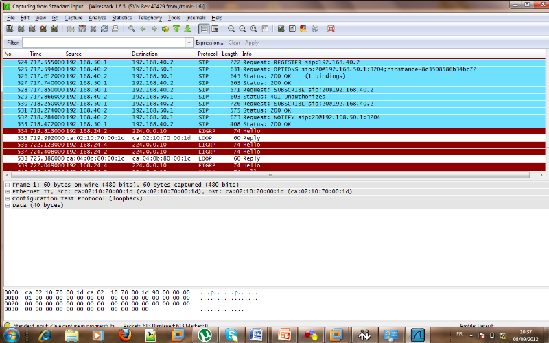Viewport: 549px width, 343px height.
Task: Click the packet list horizontal scrollbar
Action: point(270,175)
